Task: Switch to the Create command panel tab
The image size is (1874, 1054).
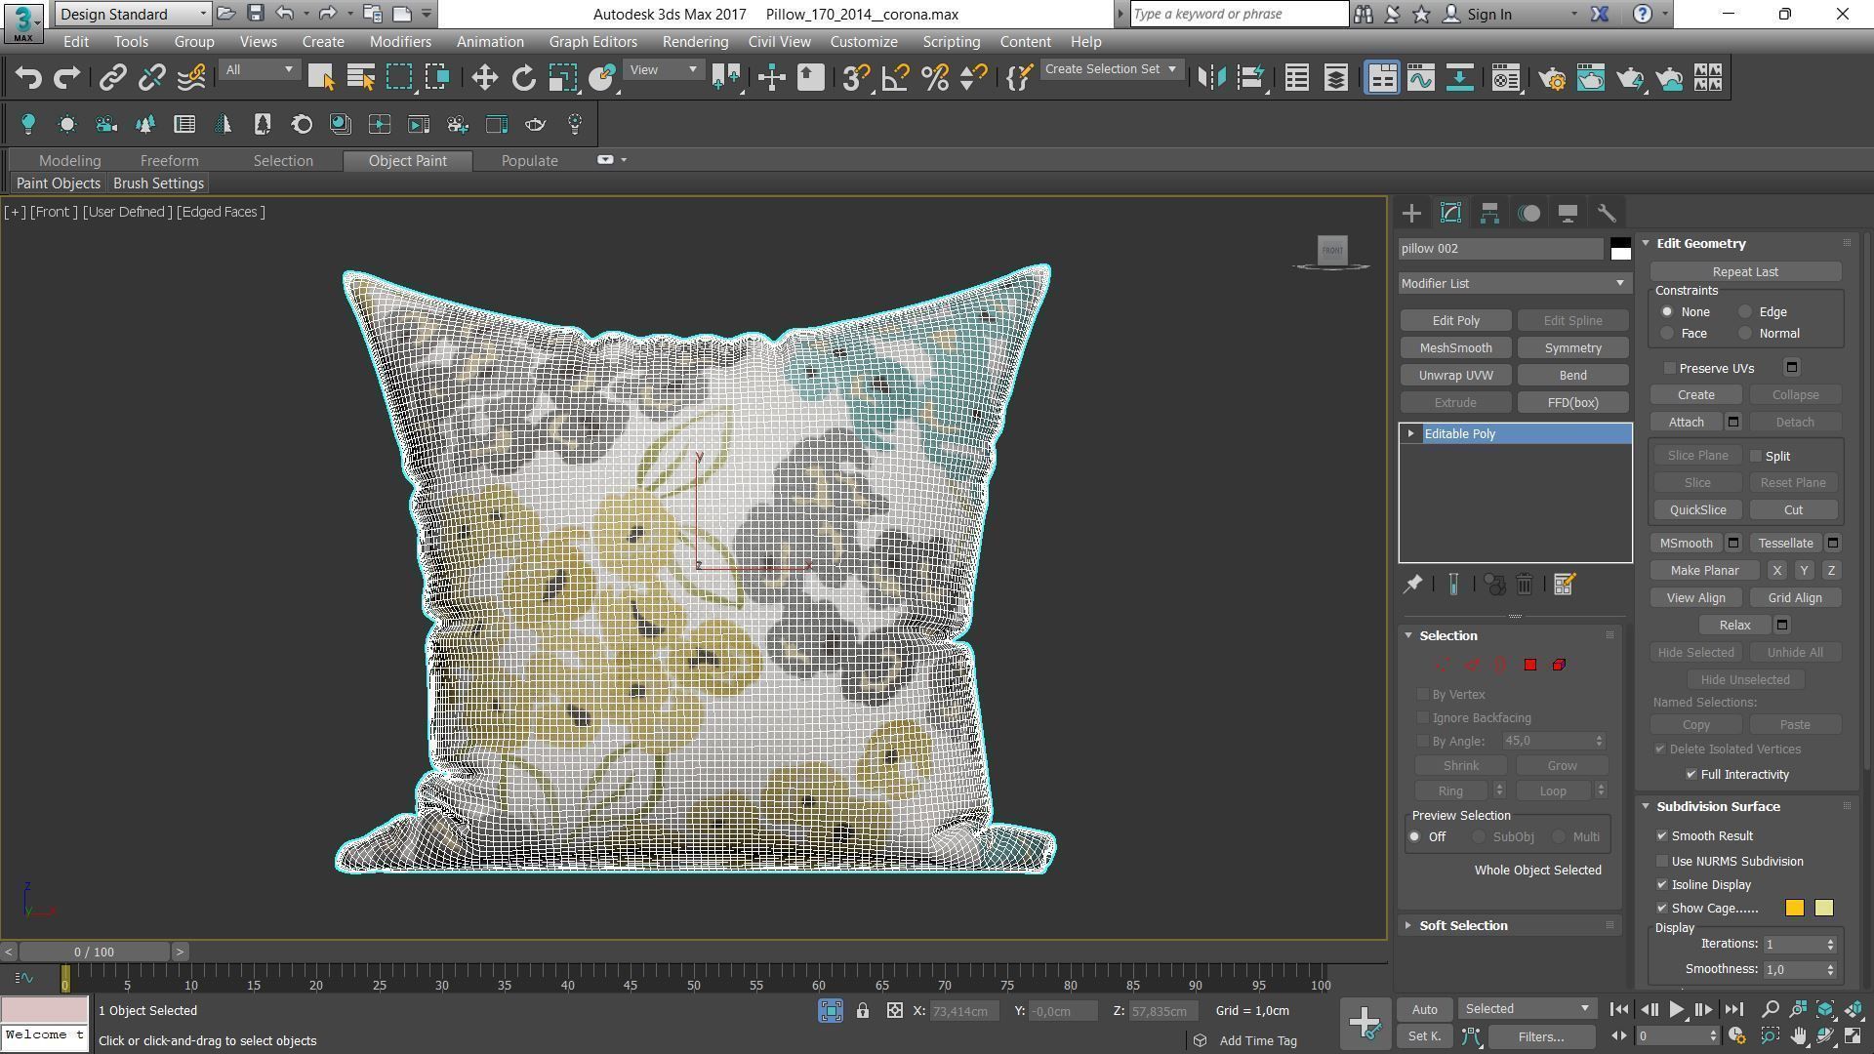Action: click(1411, 213)
